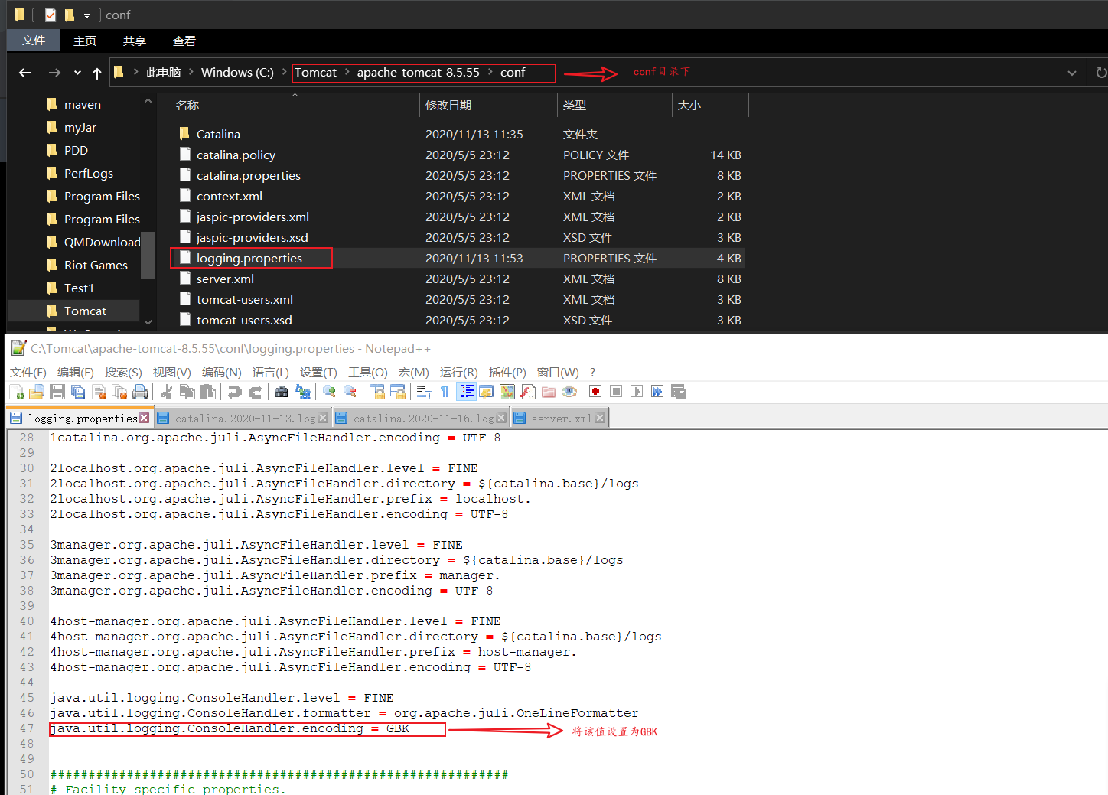Viewport: 1108px width, 795px height.
Task: Toggle word wrap in Notepad++
Action: click(424, 392)
